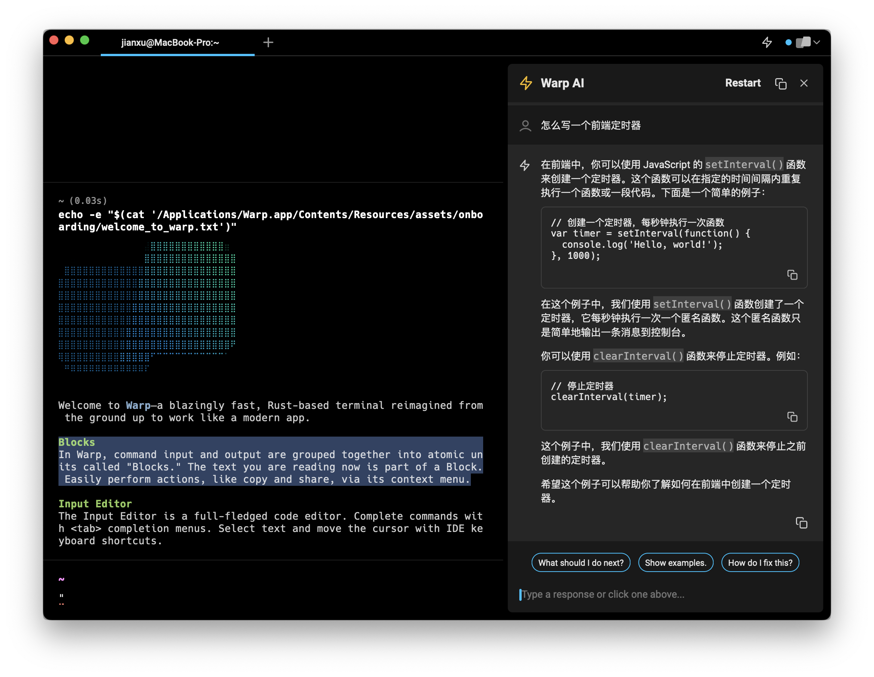Copy the Warp AI conversation transcript

[x=781, y=83]
